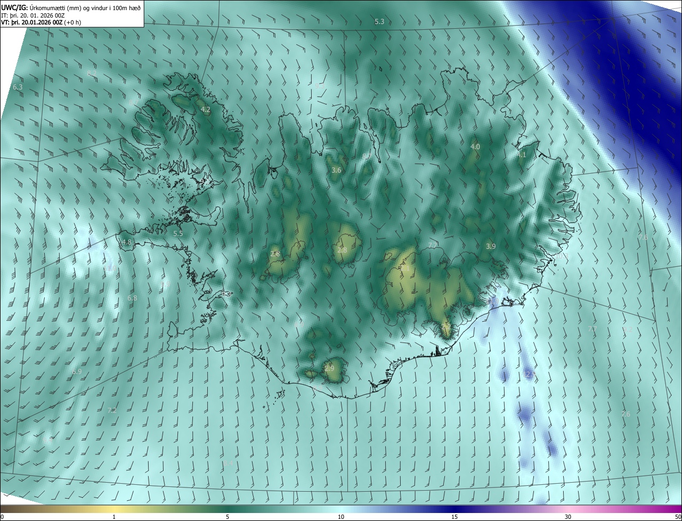This screenshot has width=682, height=521.
Task: Click the 3.9 value in east Iceland
Action: pyautogui.click(x=491, y=246)
